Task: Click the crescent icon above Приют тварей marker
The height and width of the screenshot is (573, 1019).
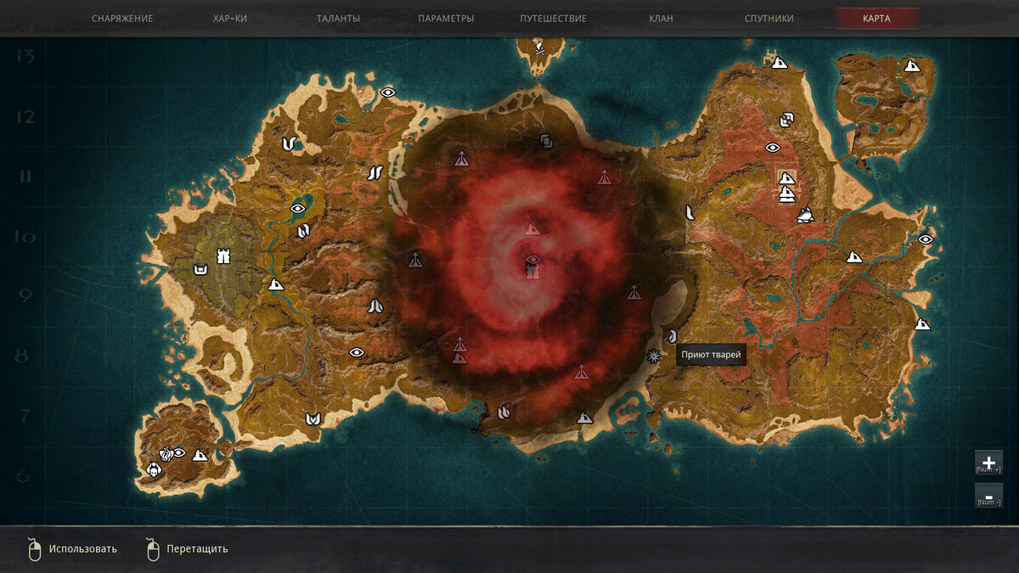Action: pos(672,336)
